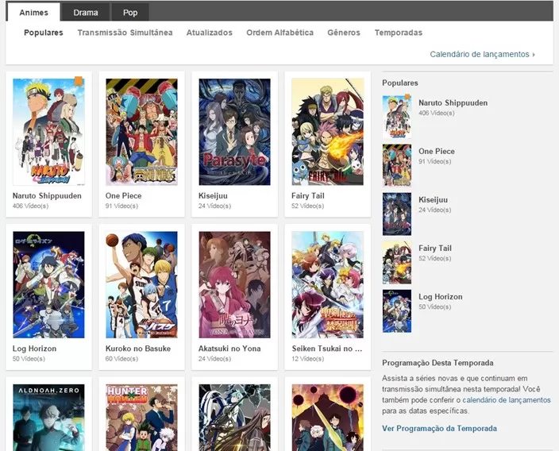Sort by Ordem Alfabética
The image size is (559, 451).
[279, 33]
